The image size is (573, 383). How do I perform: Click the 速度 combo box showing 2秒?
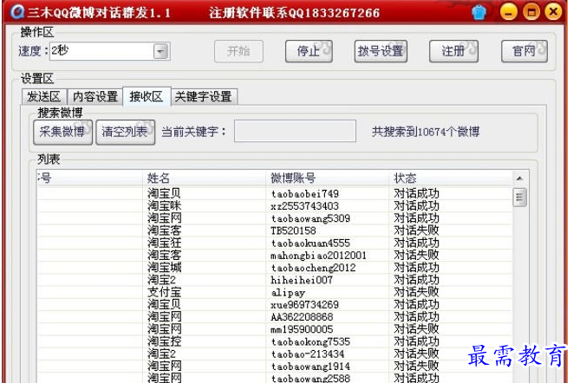[x=109, y=51]
